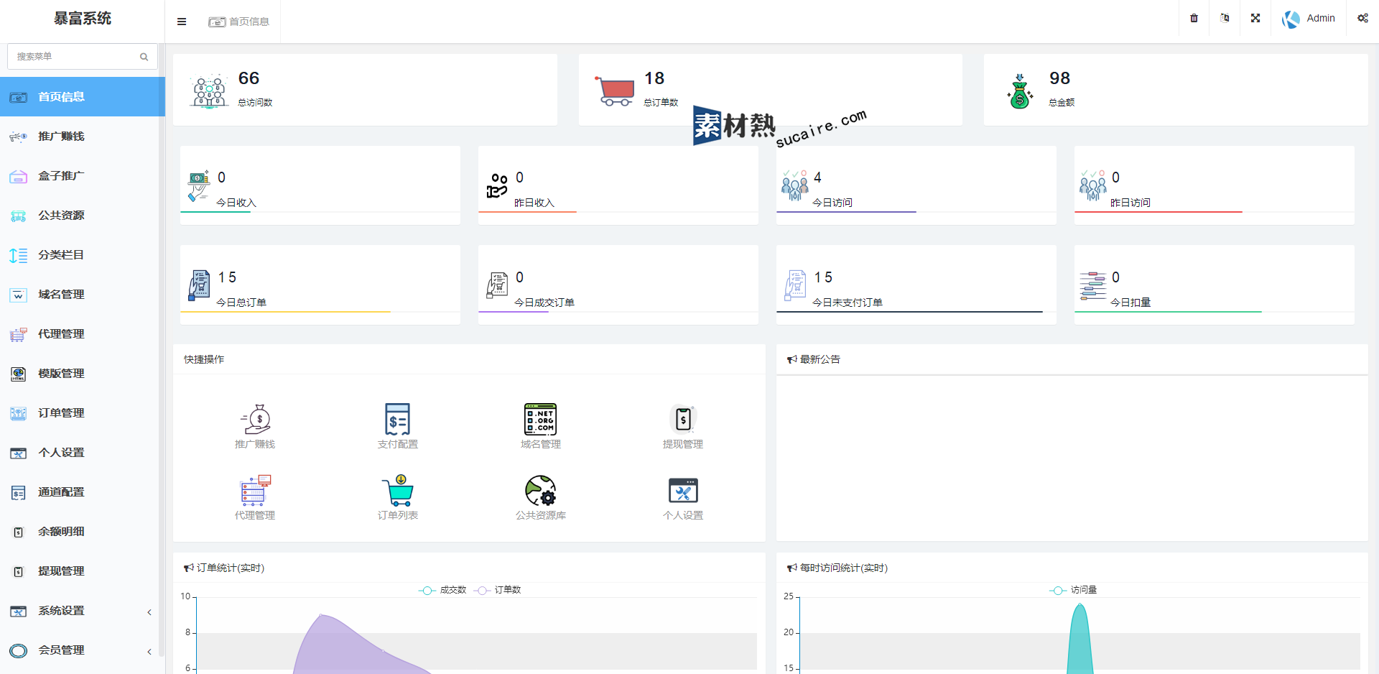Click inside the 搜索菜单 search field
This screenshot has width=1379, height=674.
(x=82, y=57)
